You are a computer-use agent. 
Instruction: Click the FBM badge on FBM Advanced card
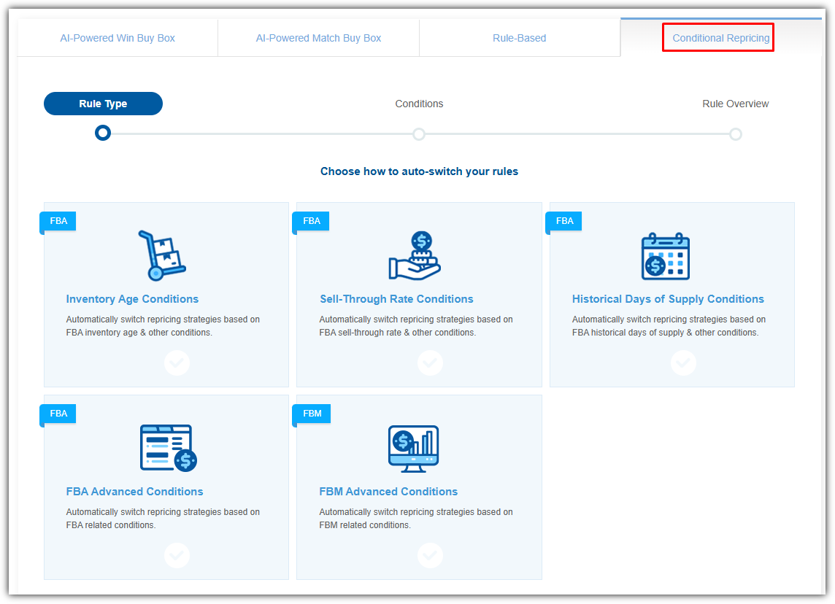pos(312,414)
